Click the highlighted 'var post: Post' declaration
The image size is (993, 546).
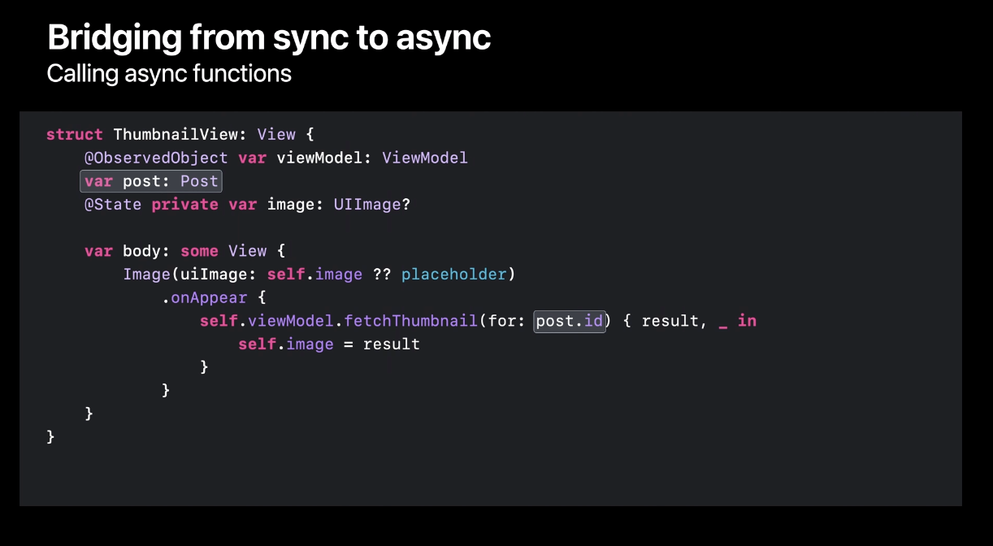coord(151,181)
